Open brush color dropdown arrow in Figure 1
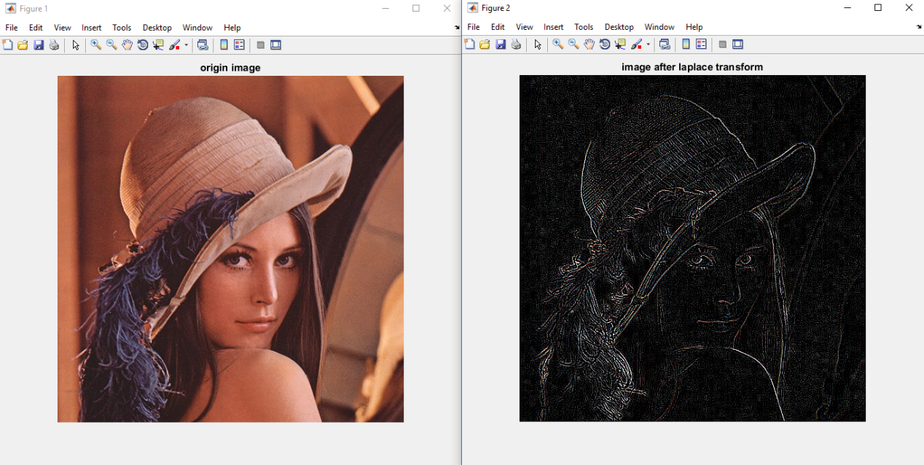Viewport: 924px width, 465px height. point(187,45)
